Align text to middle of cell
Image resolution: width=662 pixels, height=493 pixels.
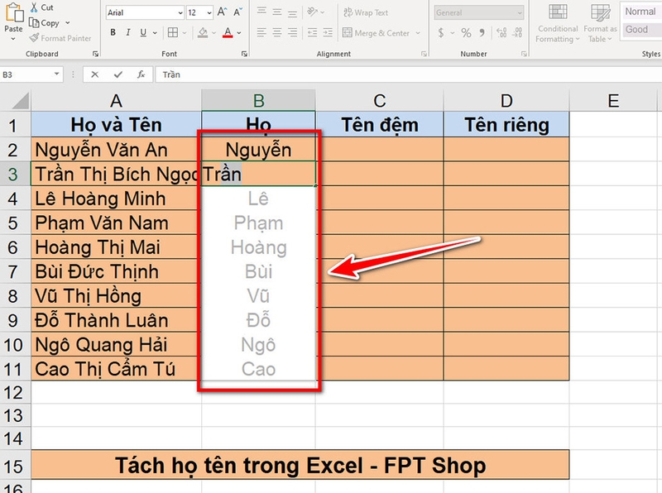tap(277, 12)
